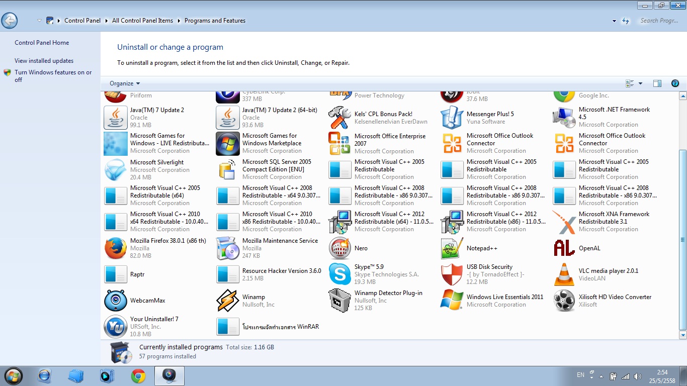Select the Mozilla Maintenance Service icon
Image resolution: width=687 pixels, height=386 pixels.
point(228,248)
